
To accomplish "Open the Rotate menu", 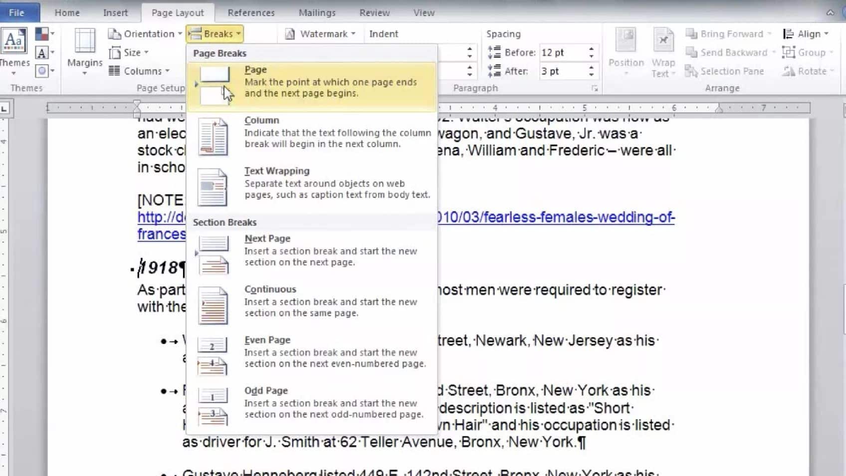I will coord(807,71).
